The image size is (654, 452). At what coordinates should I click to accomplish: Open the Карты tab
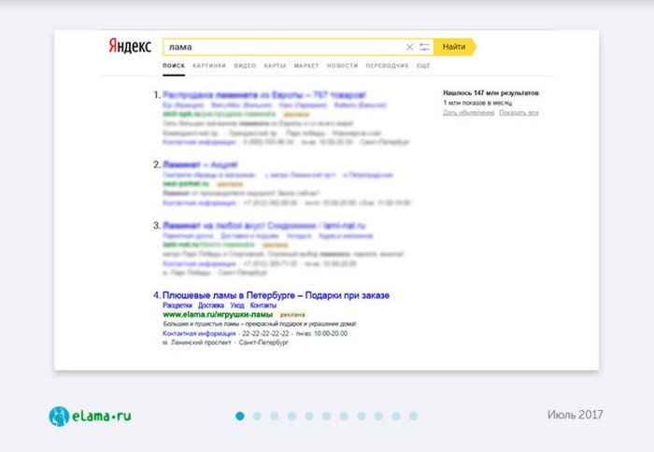coord(275,66)
